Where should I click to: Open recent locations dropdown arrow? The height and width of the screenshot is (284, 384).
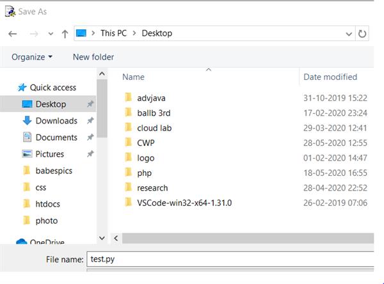(49, 34)
